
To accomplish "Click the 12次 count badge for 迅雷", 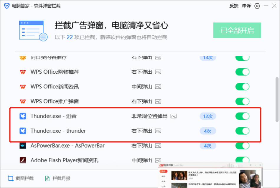I will tap(208, 116).
